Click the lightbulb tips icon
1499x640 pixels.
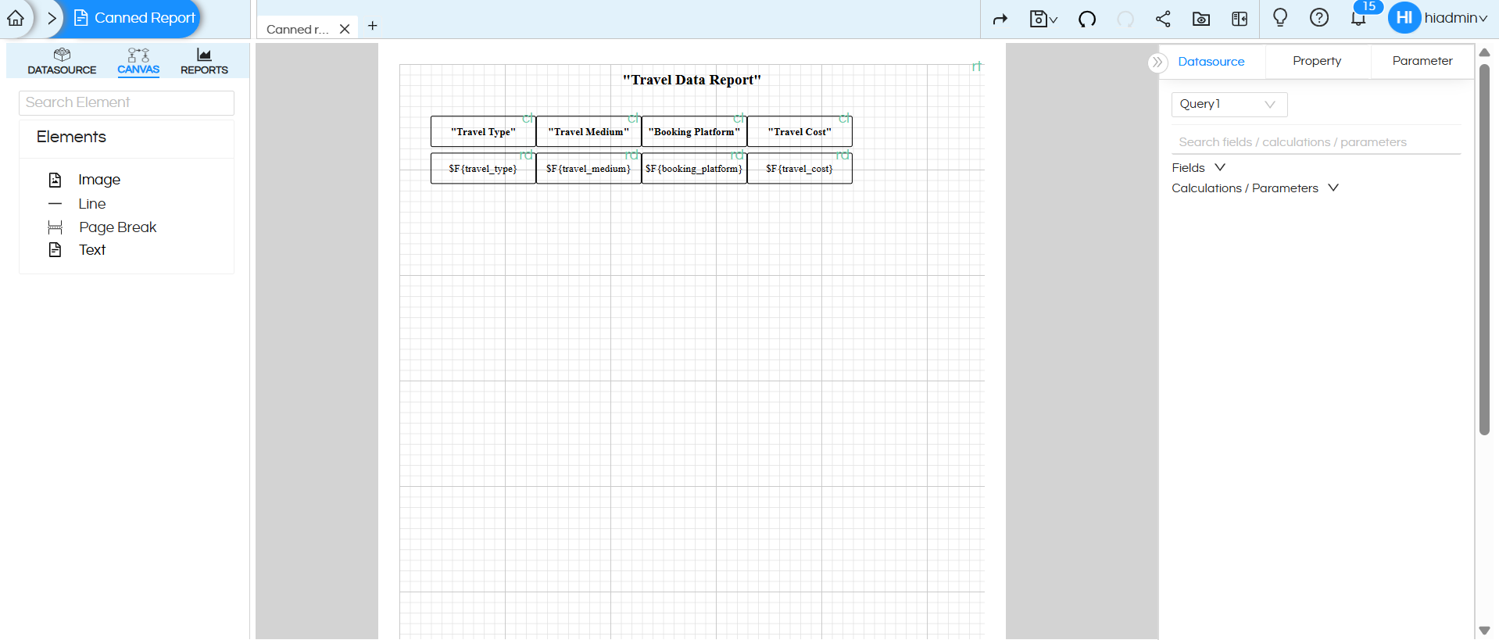point(1279,17)
